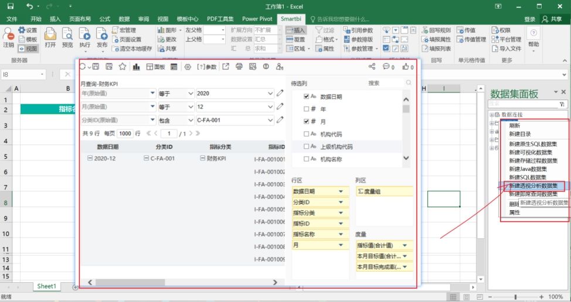Click the share nodes icon in pivot toolbar
The width and height of the screenshot is (571, 302).
click(x=372, y=67)
